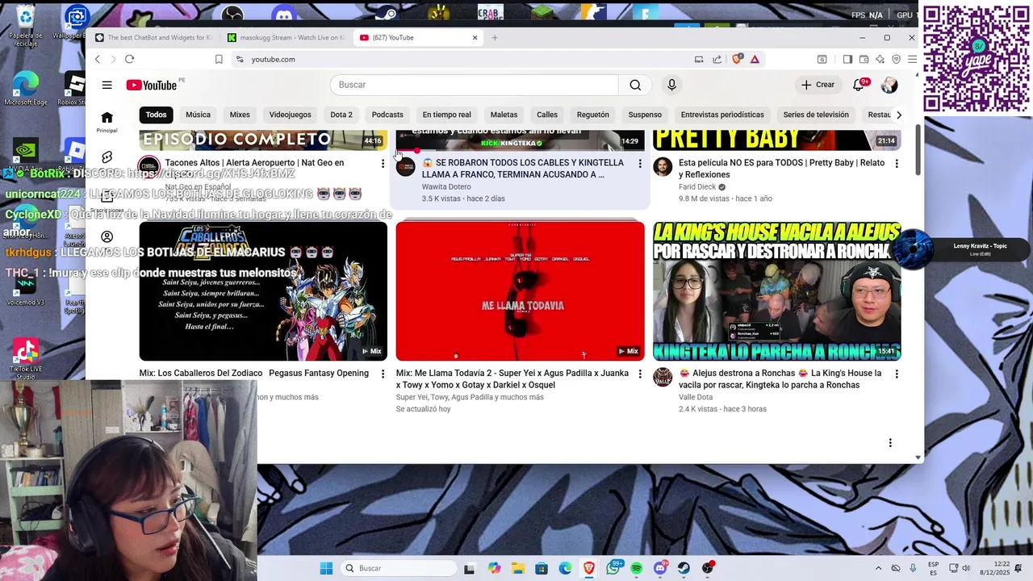Open Shorts icon in YouTube sidebar
The width and height of the screenshot is (1033, 581).
pyautogui.click(x=107, y=157)
